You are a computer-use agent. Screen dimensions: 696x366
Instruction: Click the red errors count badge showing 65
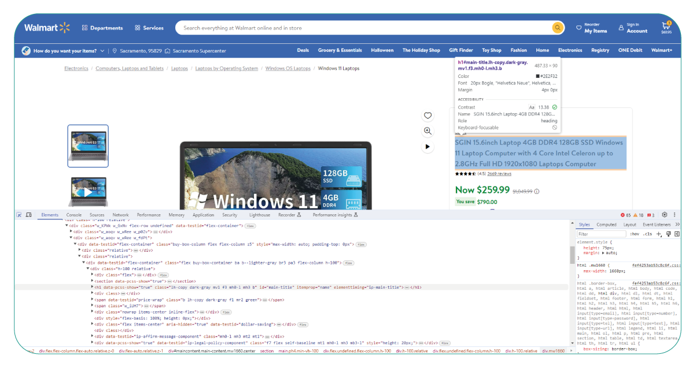(x=626, y=215)
